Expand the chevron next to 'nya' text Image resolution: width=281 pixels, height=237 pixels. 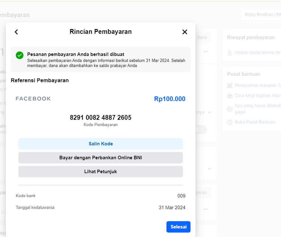209,112
